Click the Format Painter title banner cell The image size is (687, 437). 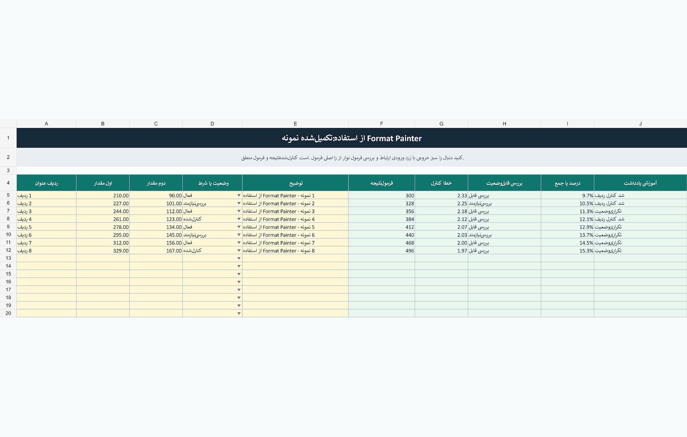click(352, 138)
